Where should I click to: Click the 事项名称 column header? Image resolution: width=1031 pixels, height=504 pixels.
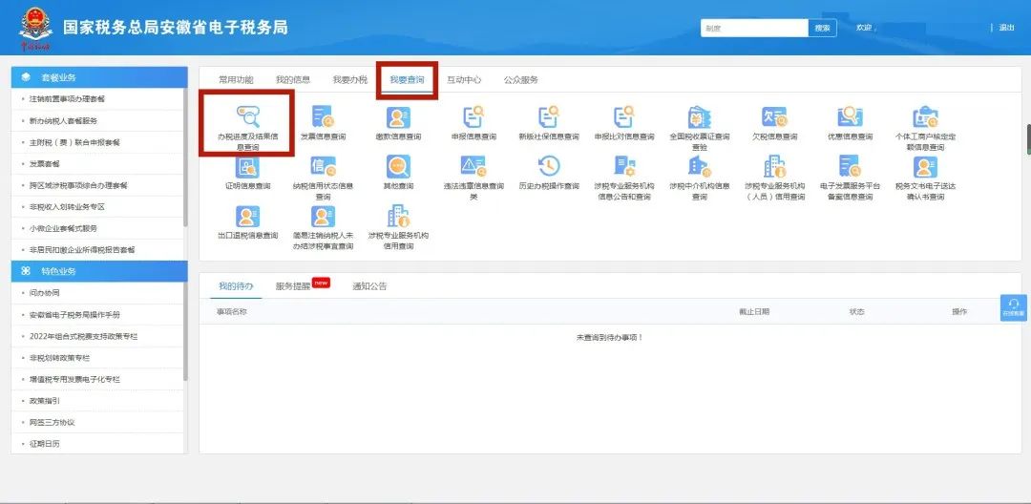(x=231, y=311)
